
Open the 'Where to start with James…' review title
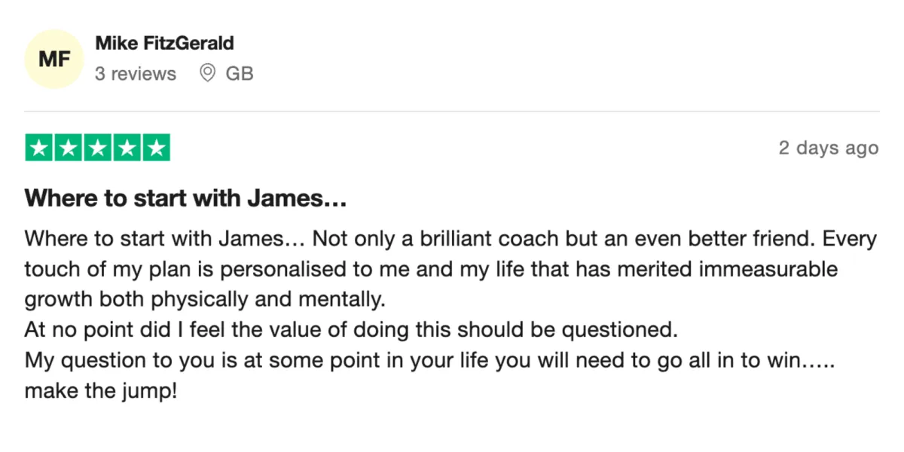click(185, 200)
